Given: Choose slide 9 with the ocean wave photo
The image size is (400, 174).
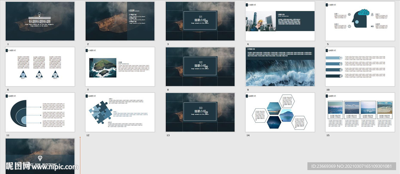Looking at the screenshot, I should point(280,67).
